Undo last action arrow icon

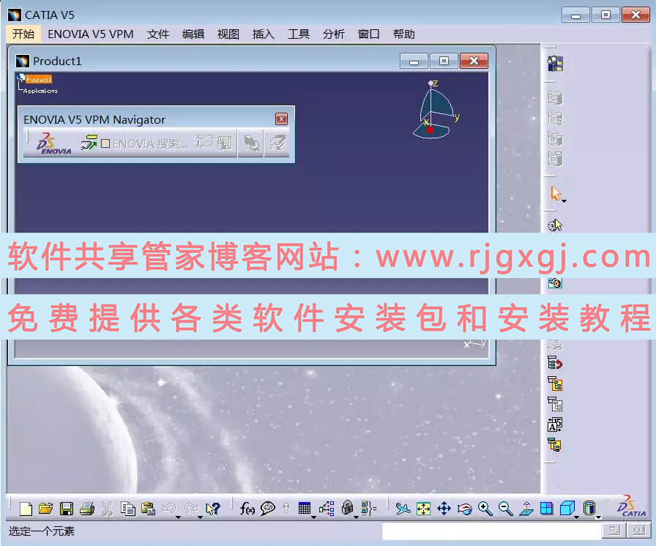[169, 509]
